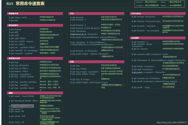
Task: Click the command "$ git branch -d <branch>"
Action: [x=84, y=51]
